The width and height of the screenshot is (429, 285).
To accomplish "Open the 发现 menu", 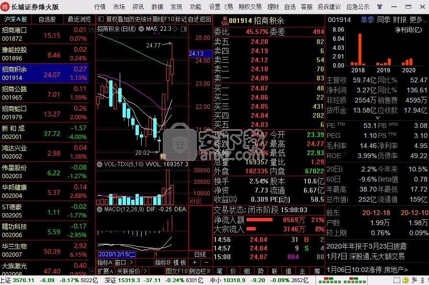I will pyautogui.click(x=176, y=7).
